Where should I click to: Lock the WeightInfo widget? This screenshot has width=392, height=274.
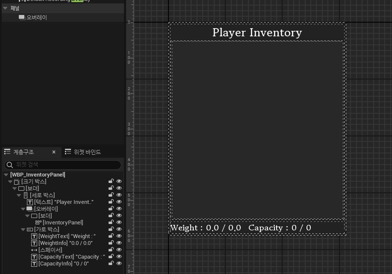point(111,242)
